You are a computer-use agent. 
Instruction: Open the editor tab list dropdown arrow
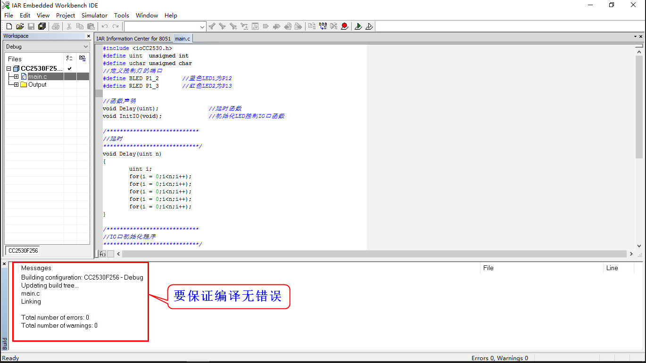(x=635, y=37)
